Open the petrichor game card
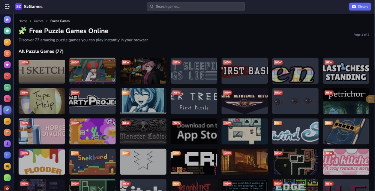 pyautogui.click(x=346, y=101)
